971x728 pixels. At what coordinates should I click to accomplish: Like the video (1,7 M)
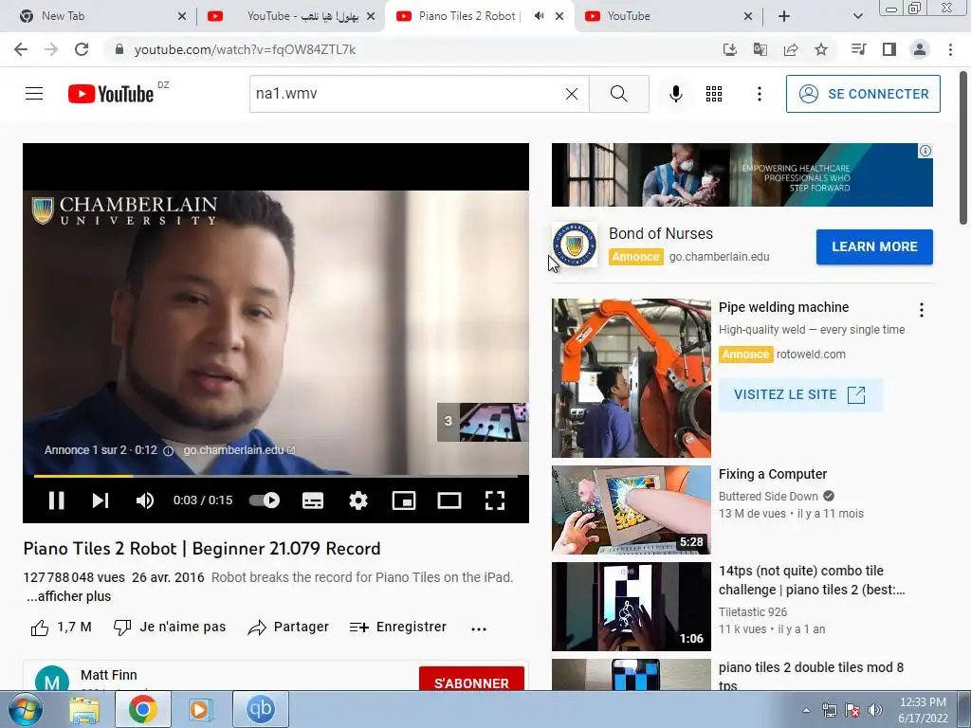click(62, 628)
